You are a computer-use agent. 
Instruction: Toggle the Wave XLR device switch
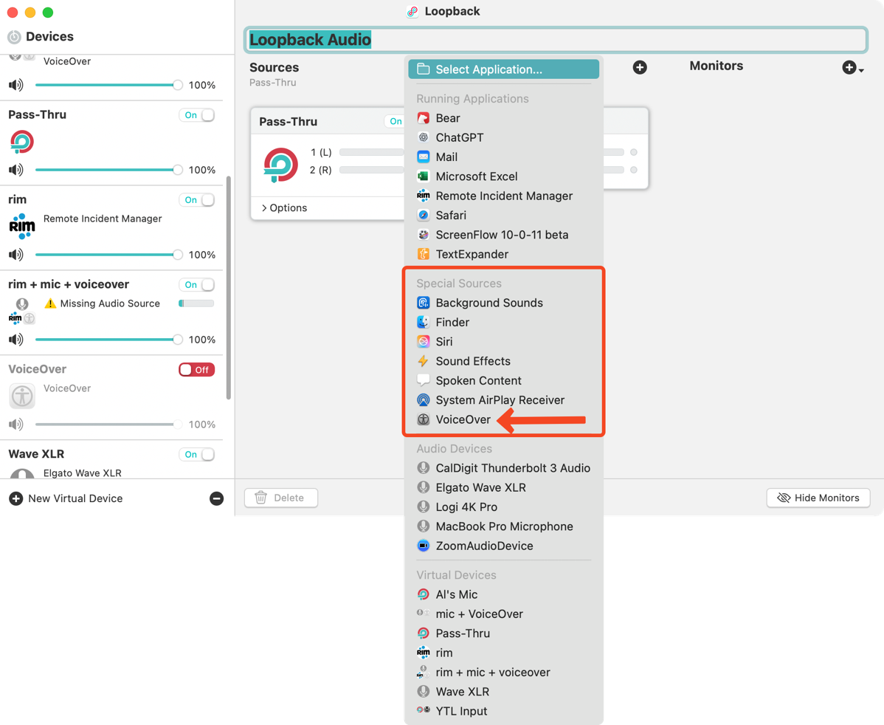click(197, 455)
